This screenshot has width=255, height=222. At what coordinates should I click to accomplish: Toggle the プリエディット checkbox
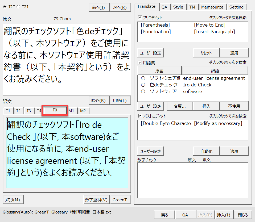[140, 18]
